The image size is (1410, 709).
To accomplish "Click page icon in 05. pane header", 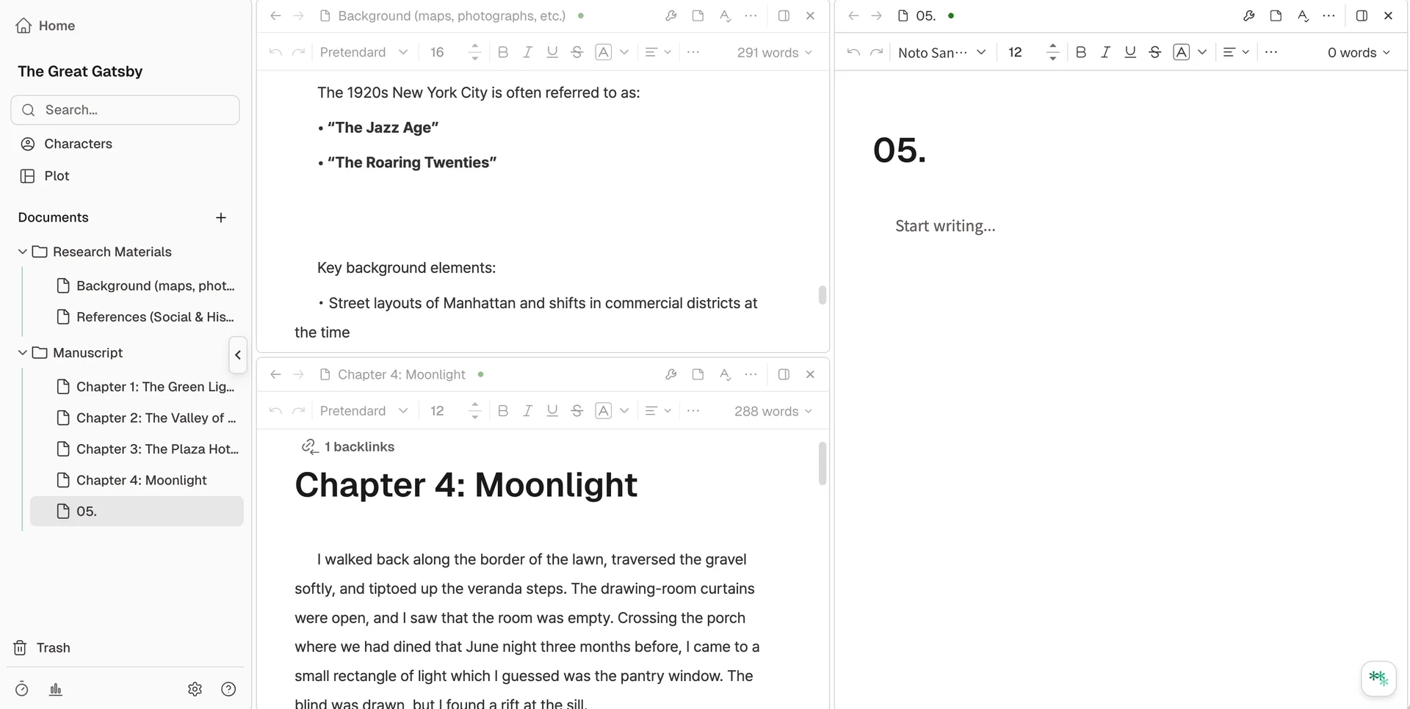I will 1276,15.
